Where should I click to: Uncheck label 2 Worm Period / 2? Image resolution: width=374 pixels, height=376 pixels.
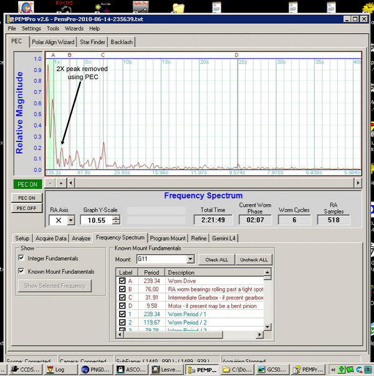click(x=122, y=322)
